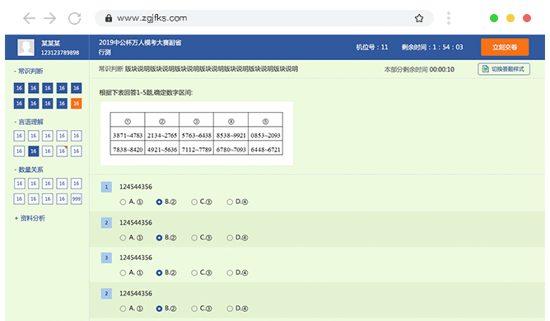This screenshot has width=550, height=321.
Task: Jump to the orange highlighted question 16
Action: (x=76, y=104)
